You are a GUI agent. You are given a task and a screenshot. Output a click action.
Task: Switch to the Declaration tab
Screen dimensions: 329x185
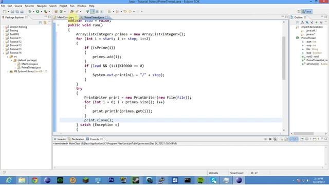click(76, 139)
